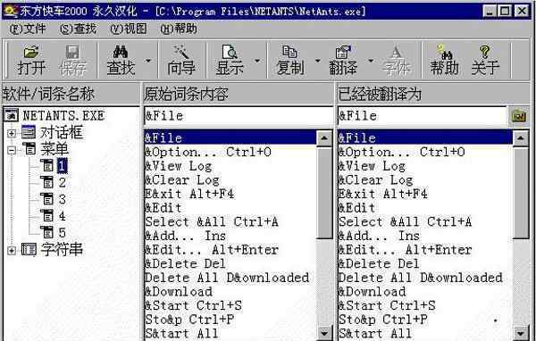Click the original entry text field showing &File
Viewport: 536px width, 341px height.
click(x=239, y=116)
